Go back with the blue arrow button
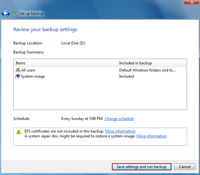Screen dimensions: 200x175 click(x=6, y=13)
